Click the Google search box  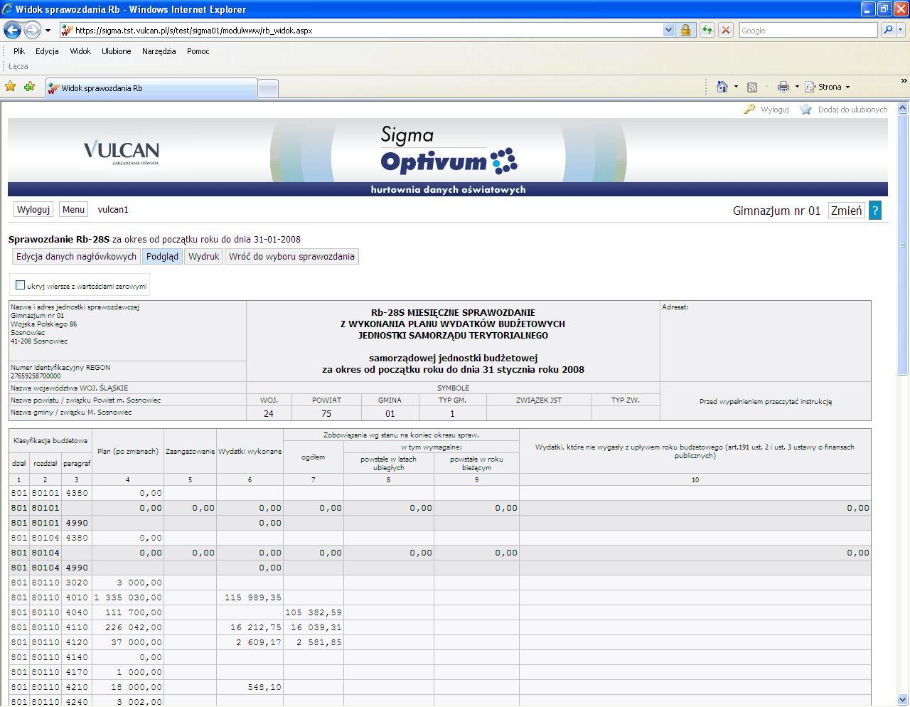[x=808, y=31]
